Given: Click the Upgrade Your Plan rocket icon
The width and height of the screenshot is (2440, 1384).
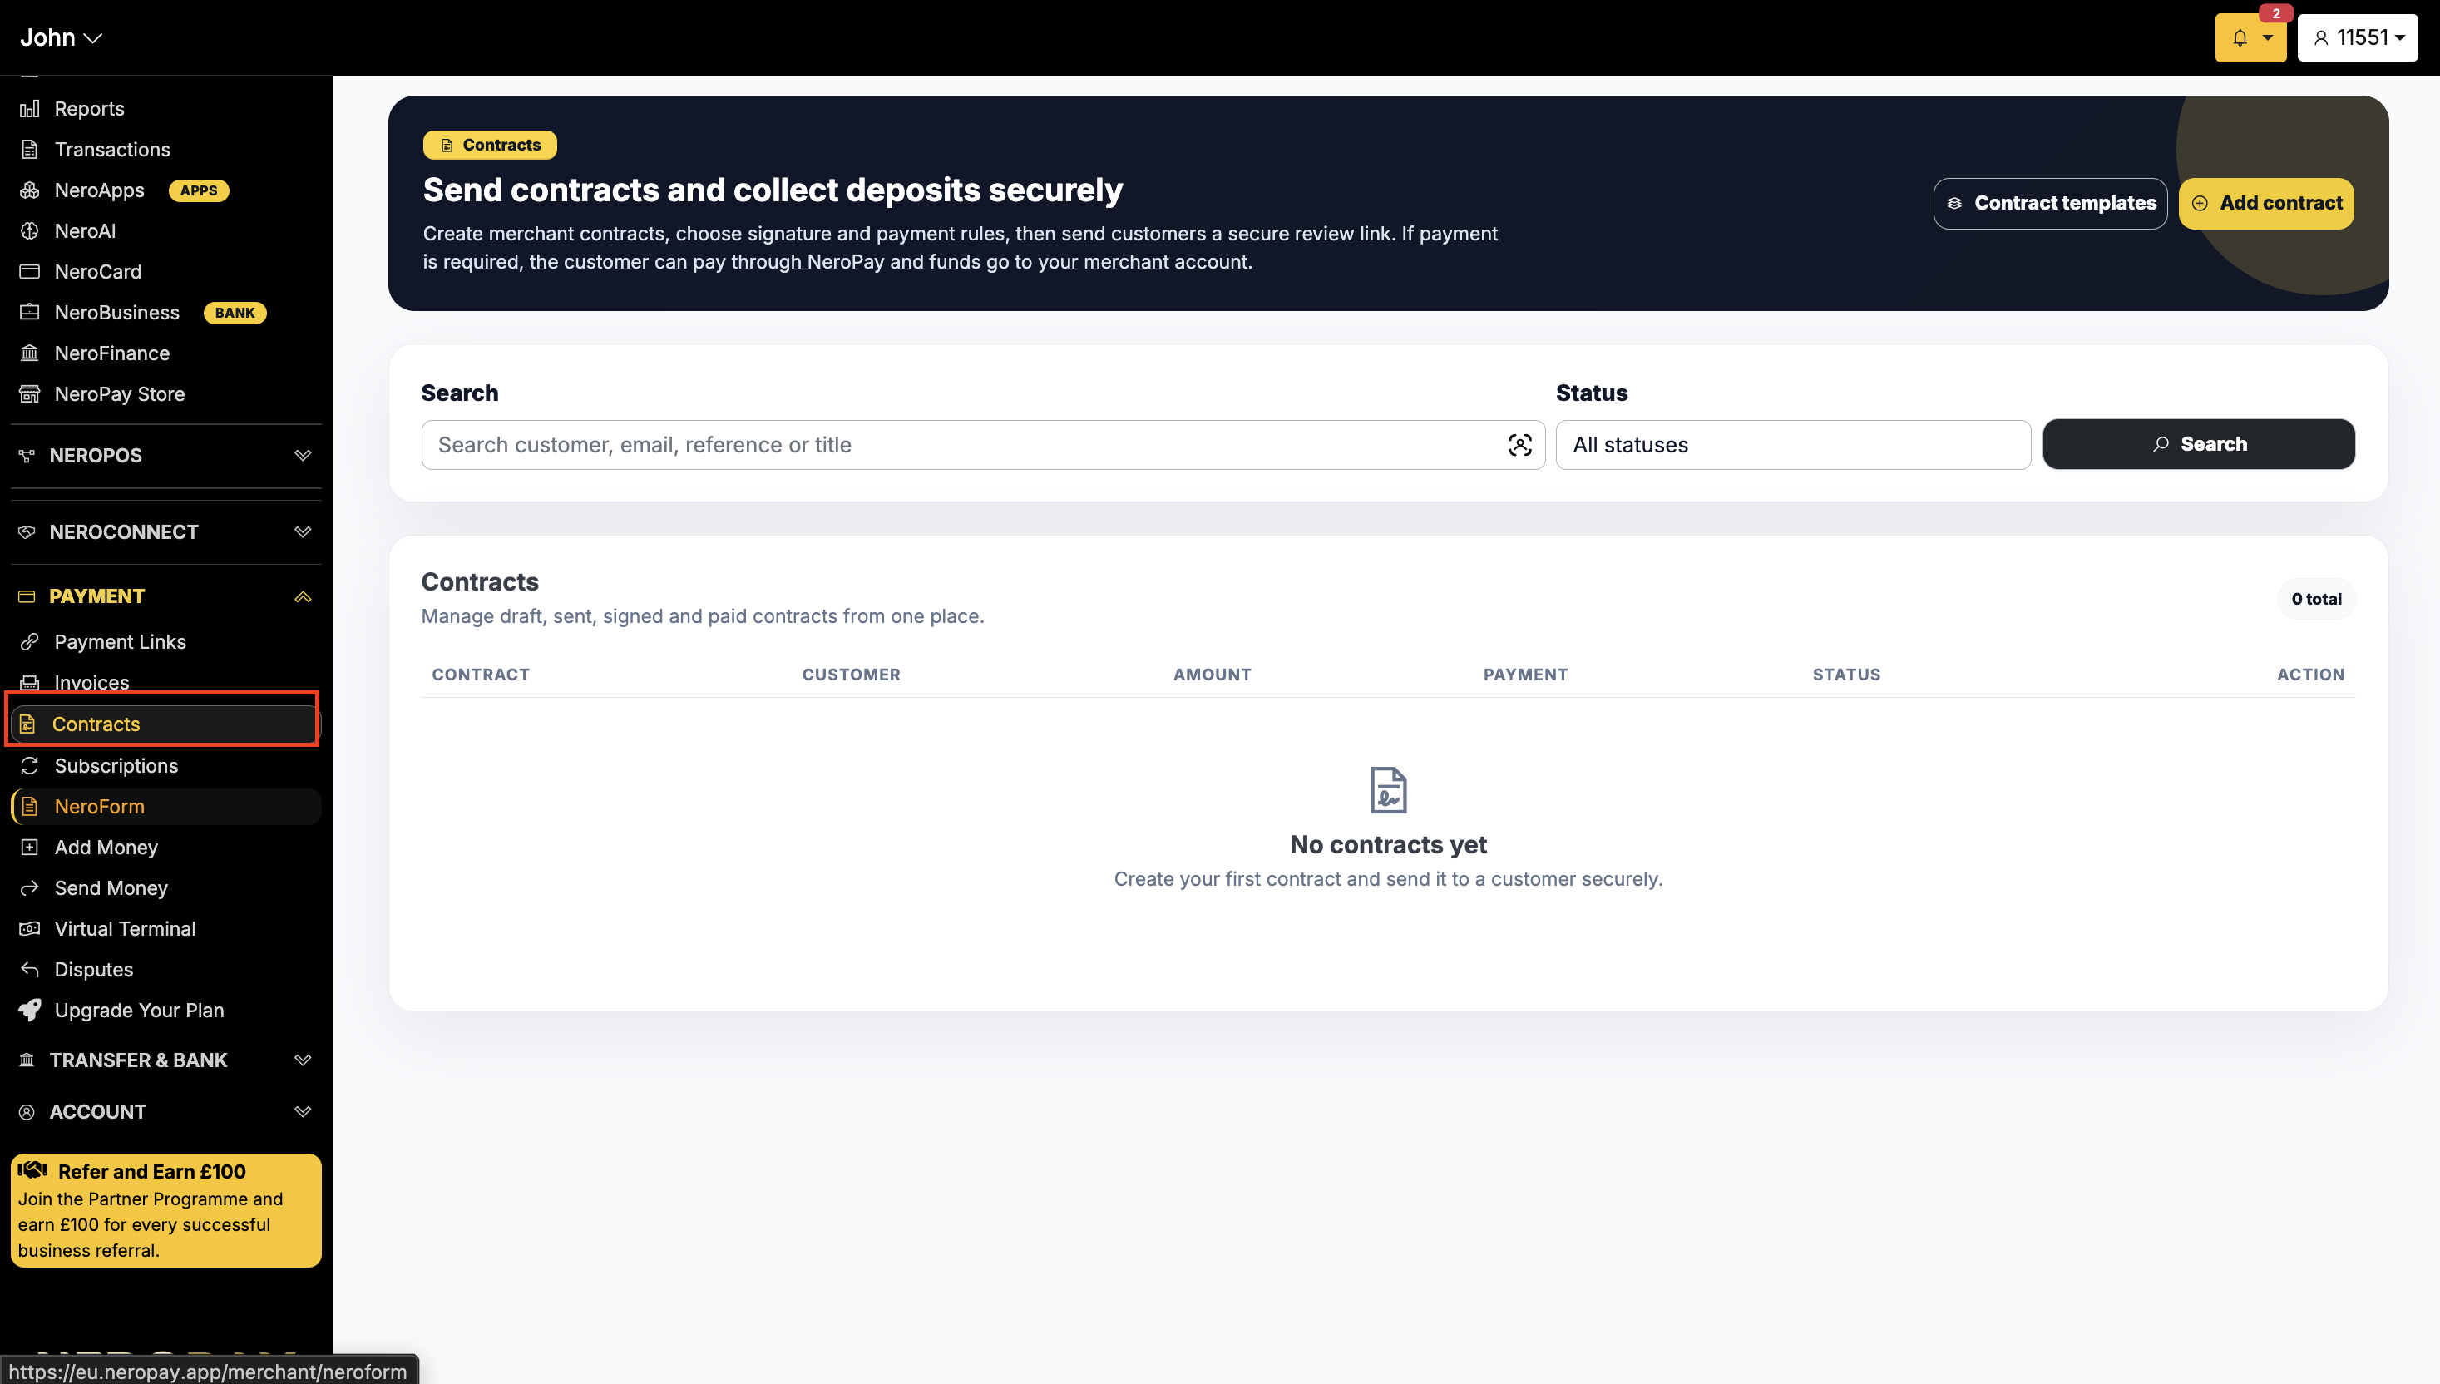Looking at the screenshot, I should coord(29,1010).
